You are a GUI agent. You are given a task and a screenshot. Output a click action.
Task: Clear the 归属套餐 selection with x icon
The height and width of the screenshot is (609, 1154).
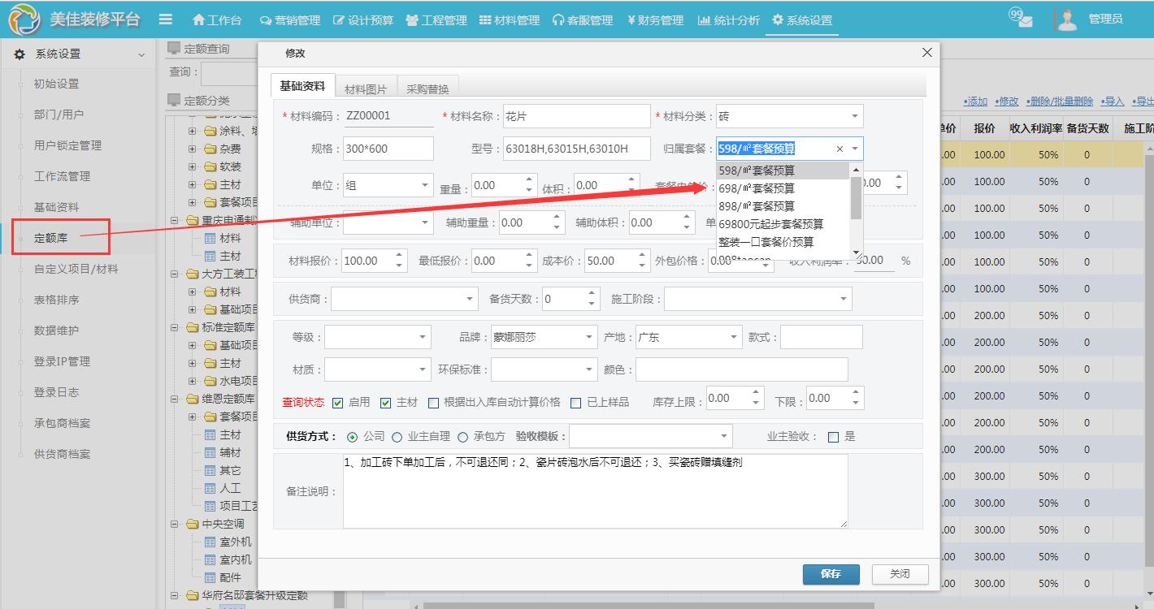839,149
